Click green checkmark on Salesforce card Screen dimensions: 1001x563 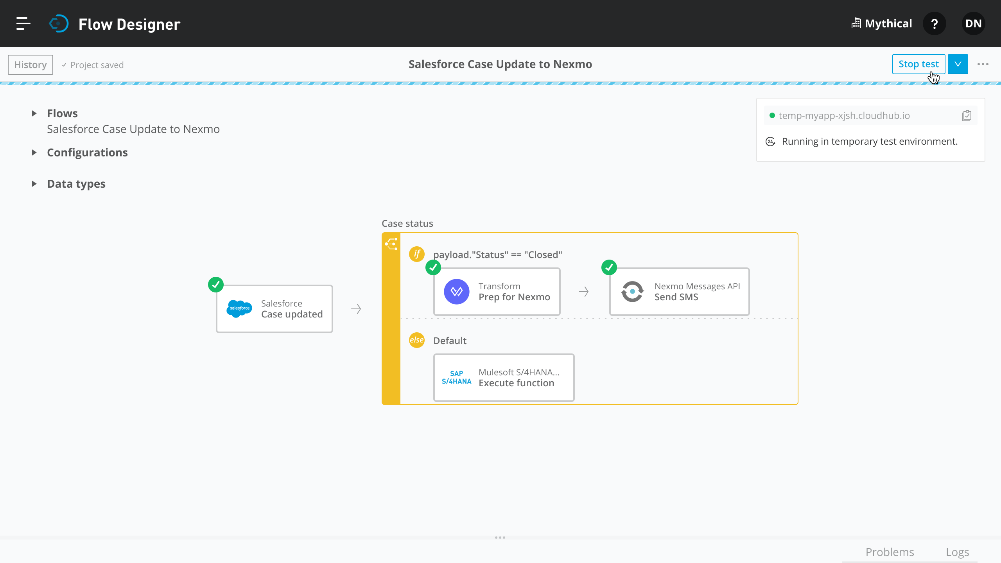[x=216, y=285]
